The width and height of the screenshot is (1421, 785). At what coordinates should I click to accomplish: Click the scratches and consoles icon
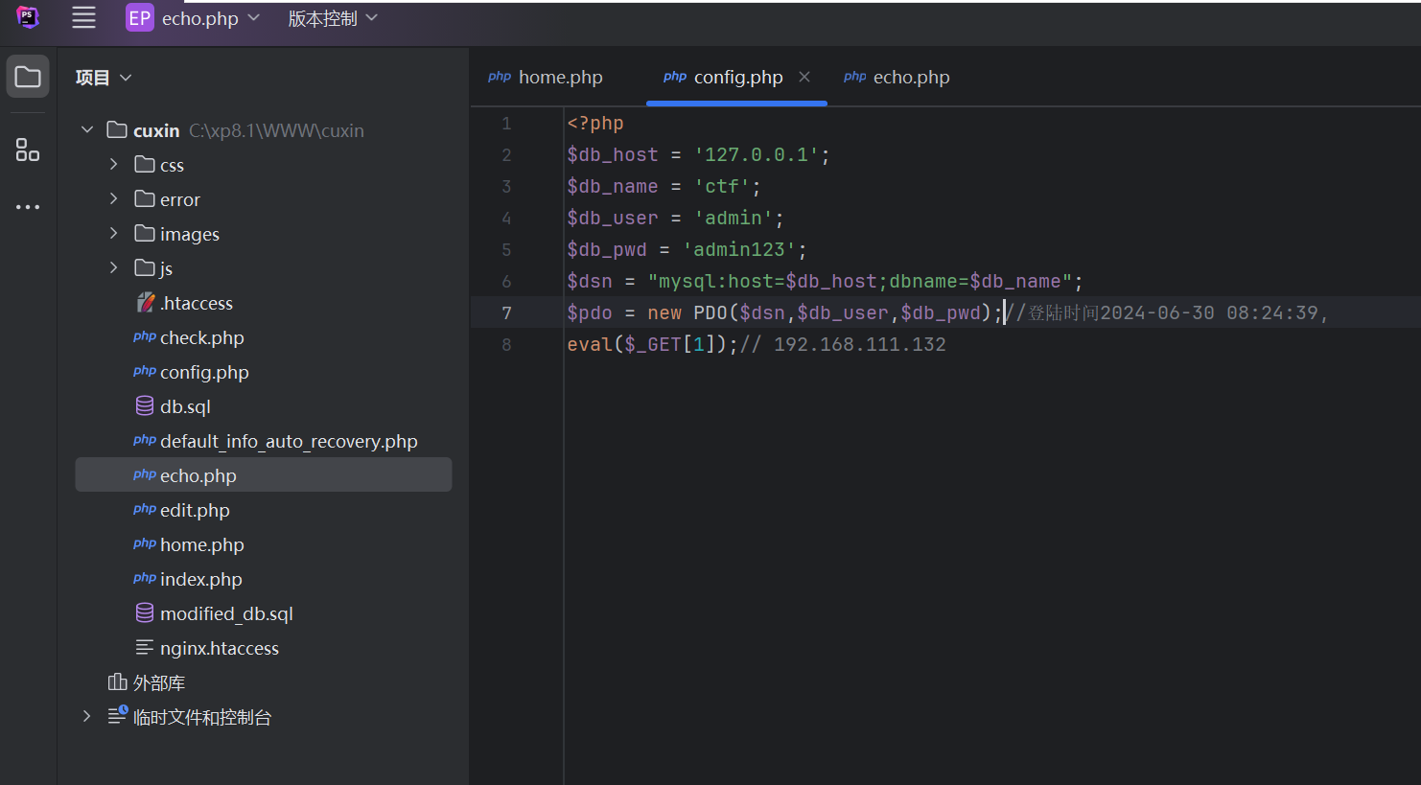(117, 715)
